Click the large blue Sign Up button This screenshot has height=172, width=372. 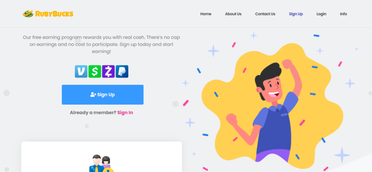(102, 95)
